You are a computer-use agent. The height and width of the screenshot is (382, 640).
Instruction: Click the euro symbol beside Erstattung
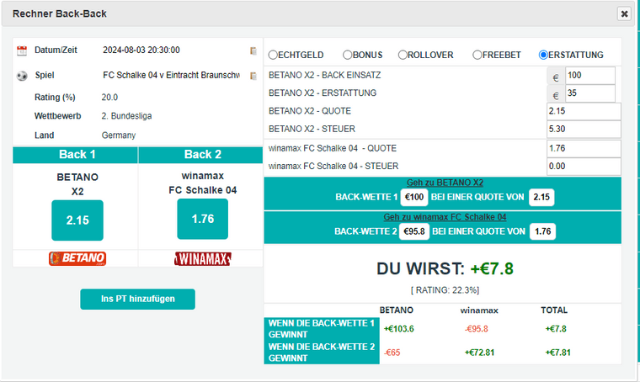click(556, 95)
